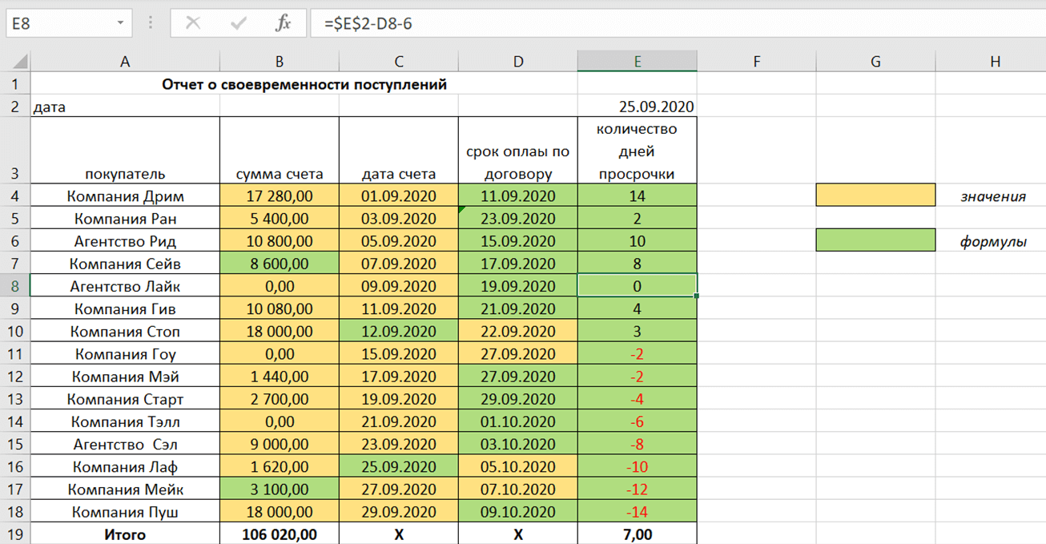Click the Enter checkmark icon in formula bar
The width and height of the screenshot is (1046, 544).
click(238, 23)
